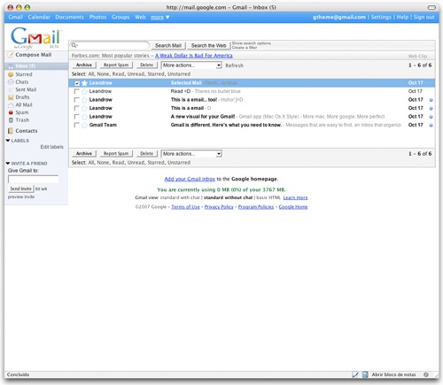Open Documents from top navigation
Viewport: 443px width, 385px height.
point(70,17)
